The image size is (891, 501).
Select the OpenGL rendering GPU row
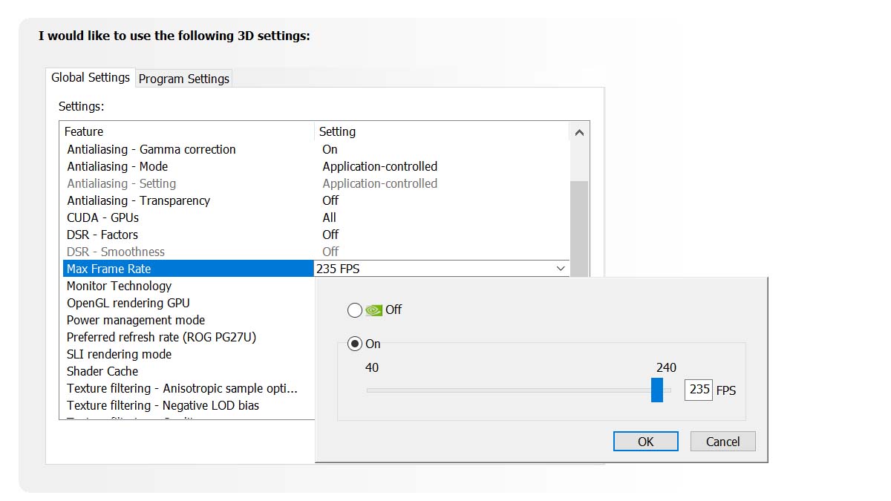pyautogui.click(x=128, y=303)
